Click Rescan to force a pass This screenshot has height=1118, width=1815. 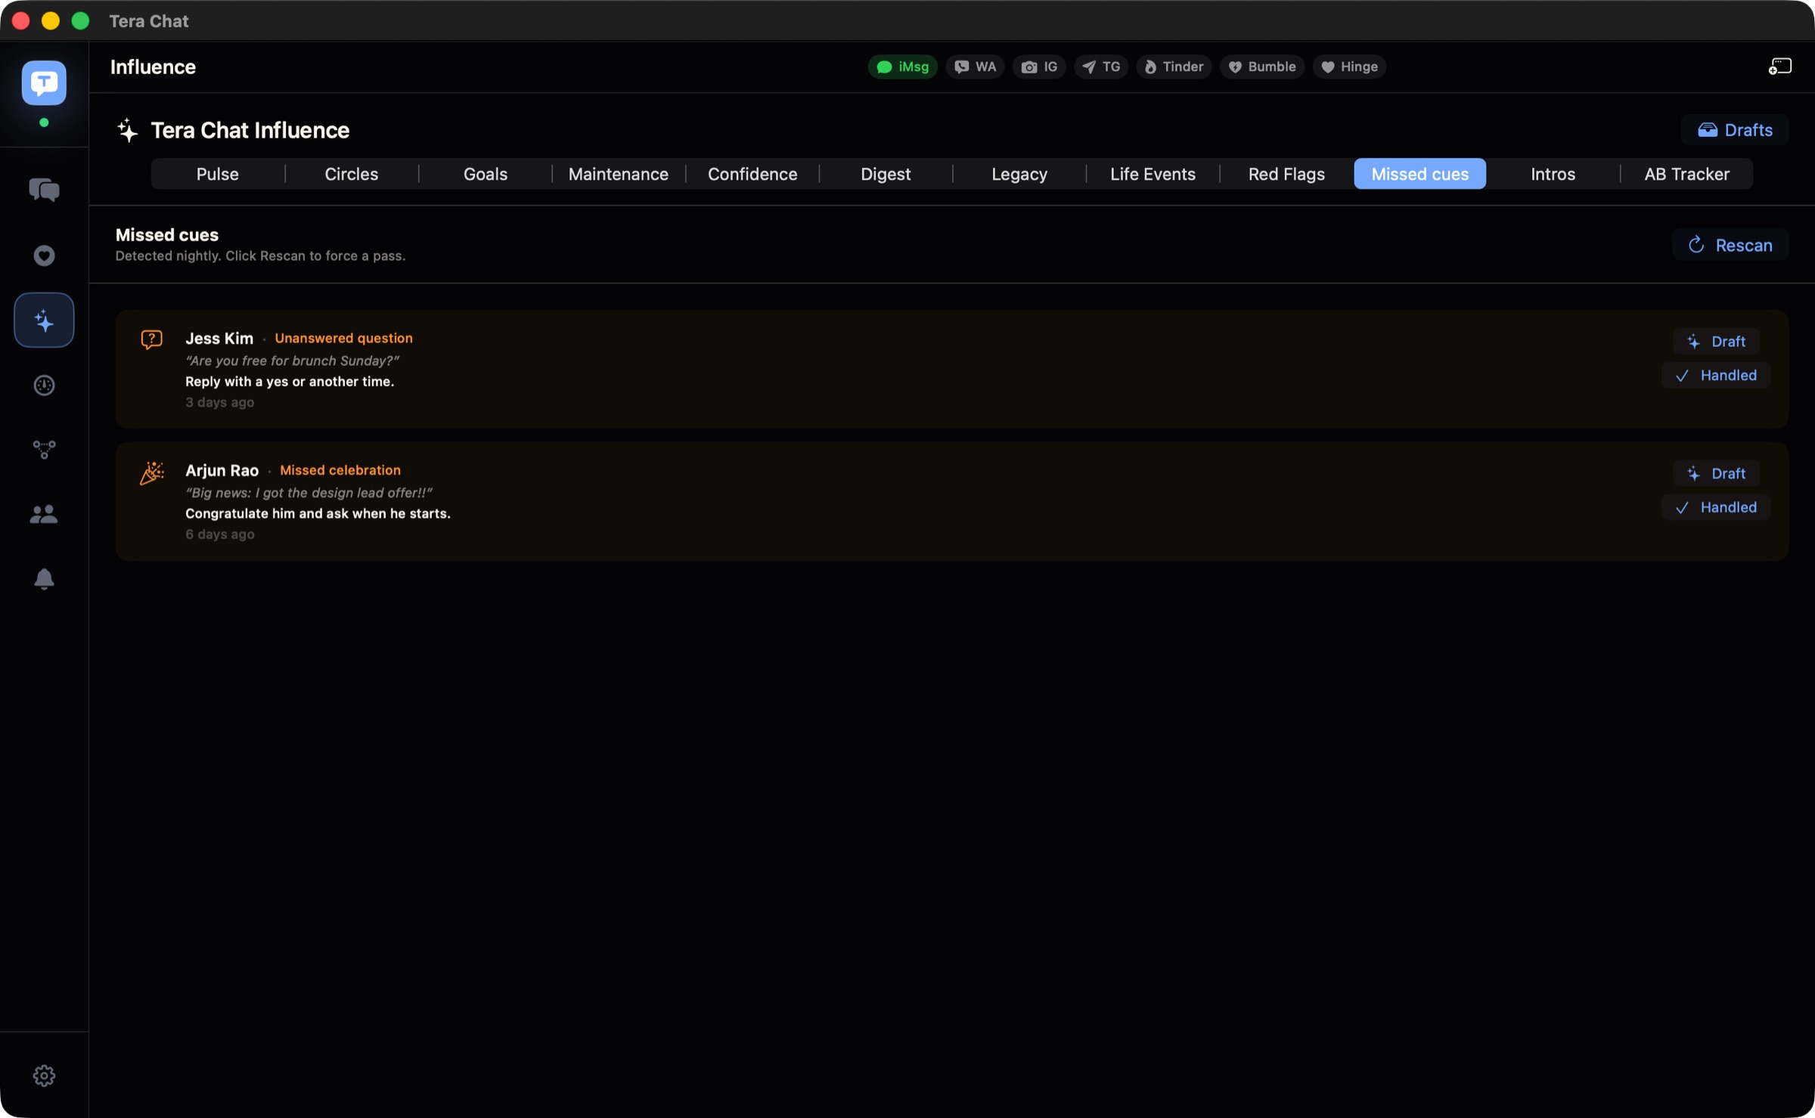pyautogui.click(x=1730, y=245)
